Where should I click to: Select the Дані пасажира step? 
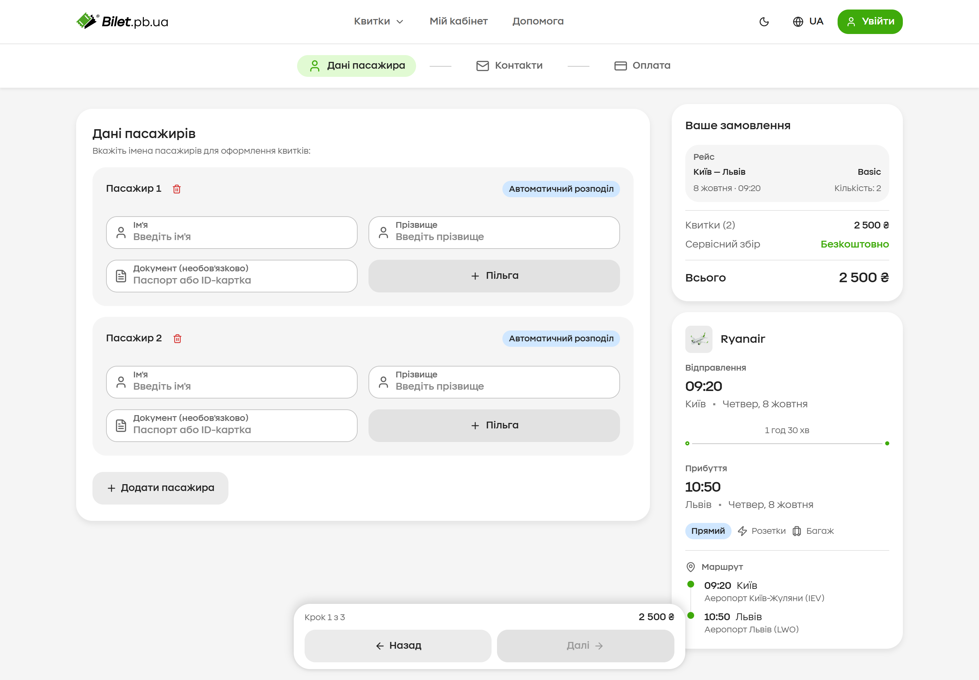(x=356, y=66)
